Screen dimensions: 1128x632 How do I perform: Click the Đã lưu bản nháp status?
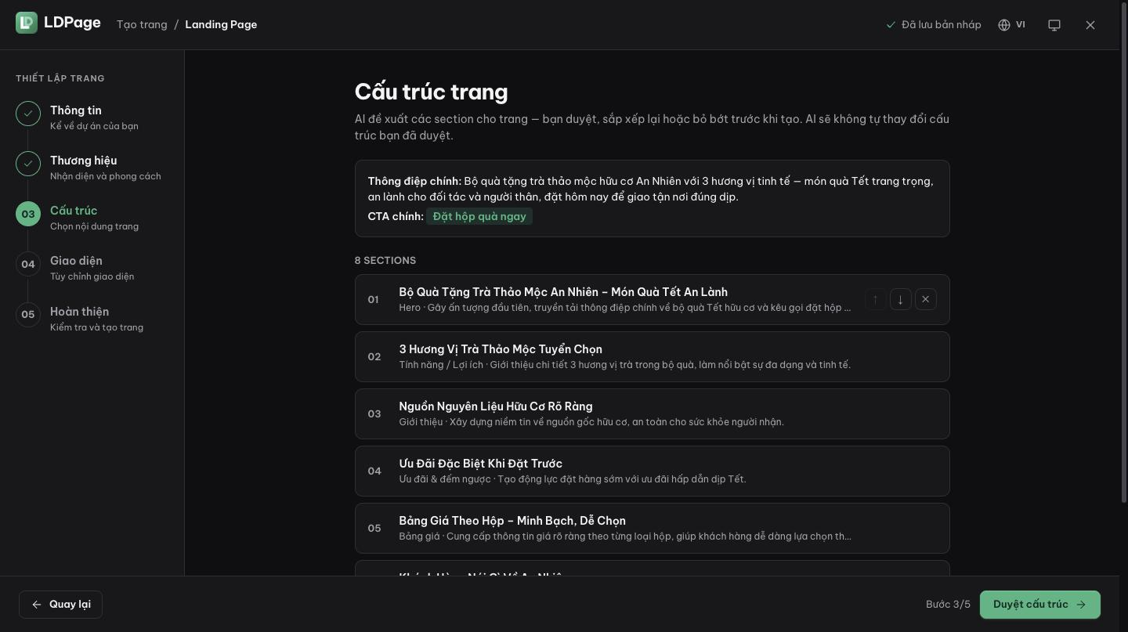point(933,25)
